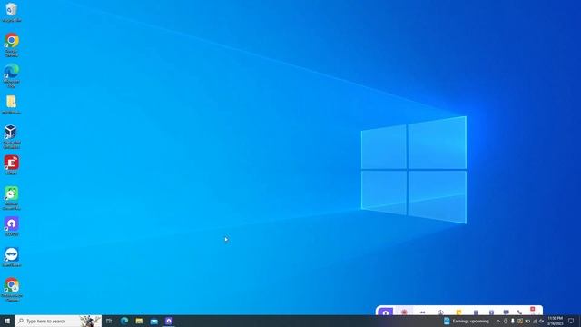Screen dimensions: 581x327
Task: Switch to the purple app on the taskbar
Action: click(169, 321)
